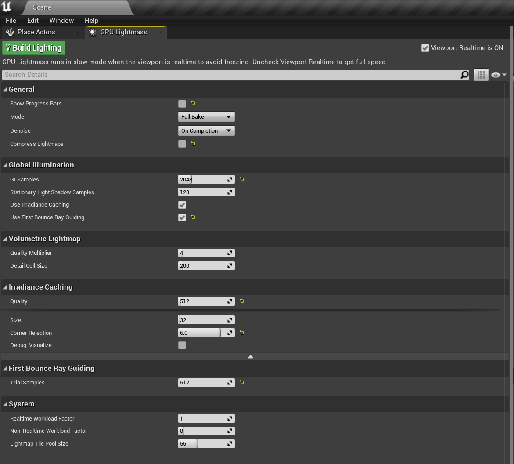Click Irradiance Caching Quality spinner icon
Screen dimensions: 514x464
230,301
